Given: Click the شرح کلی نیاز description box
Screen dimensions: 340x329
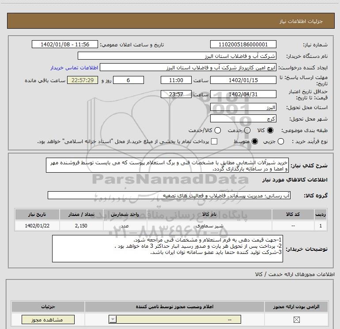Looking at the screenshot, I should pos(167,165).
